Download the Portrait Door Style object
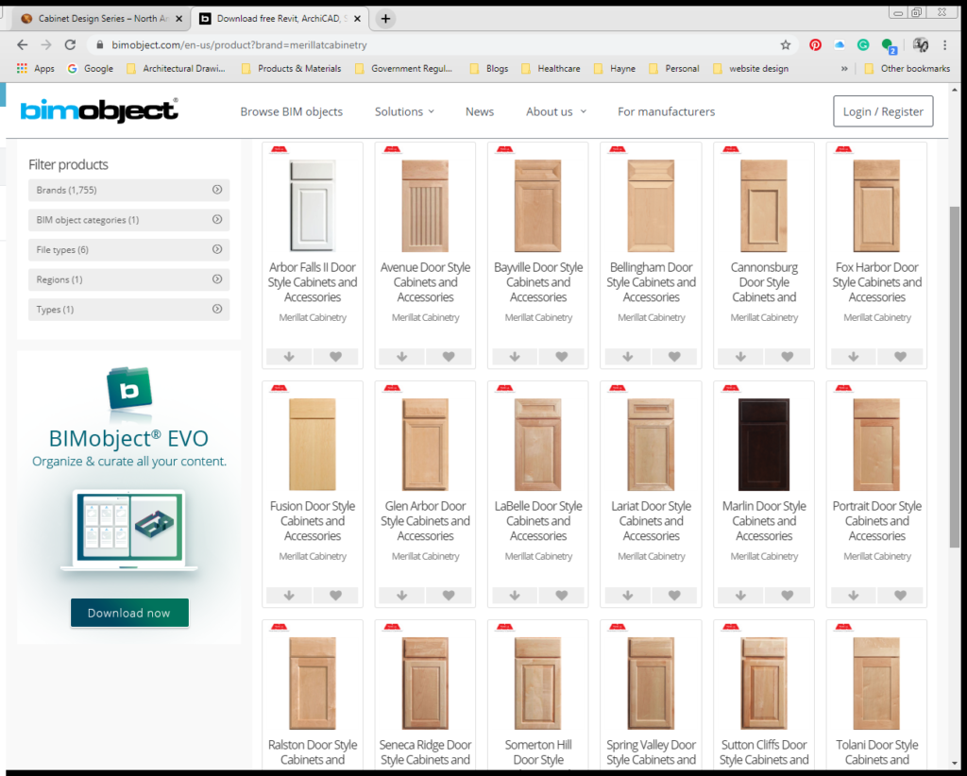This screenshot has height=776, width=967. click(x=854, y=596)
